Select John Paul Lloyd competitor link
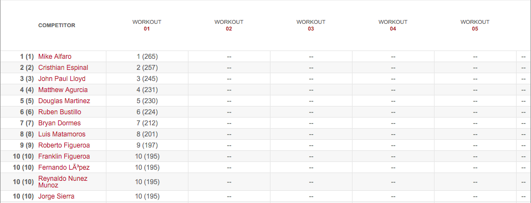Viewport: 531px width, 203px height. click(62, 79)
